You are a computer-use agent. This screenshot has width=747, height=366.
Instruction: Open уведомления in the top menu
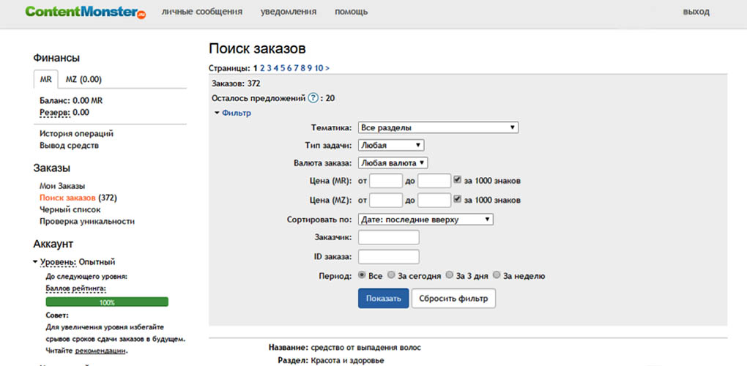point(289,12)
